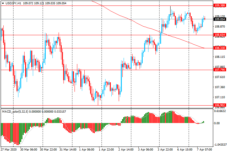
Task: Select the USDJPY,H1 chart title text
Action: 13,3
